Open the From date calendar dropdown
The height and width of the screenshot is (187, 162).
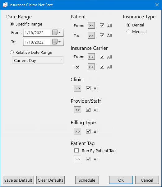57,32
